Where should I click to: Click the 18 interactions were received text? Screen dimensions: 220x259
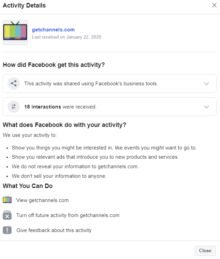60,107
